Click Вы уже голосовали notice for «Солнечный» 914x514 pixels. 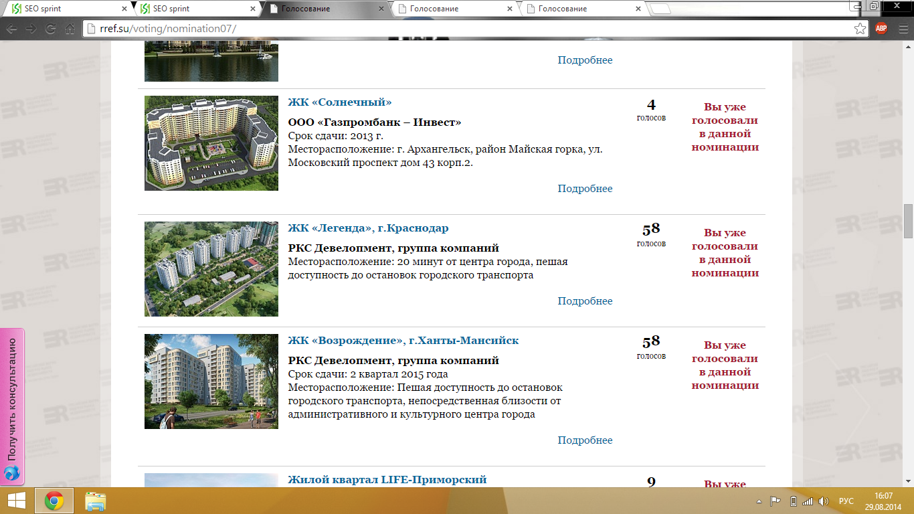coord(725,127)
